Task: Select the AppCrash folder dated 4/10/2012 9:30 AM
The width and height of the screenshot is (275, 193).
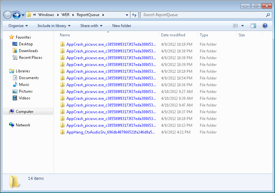Action: pos(111,98)
